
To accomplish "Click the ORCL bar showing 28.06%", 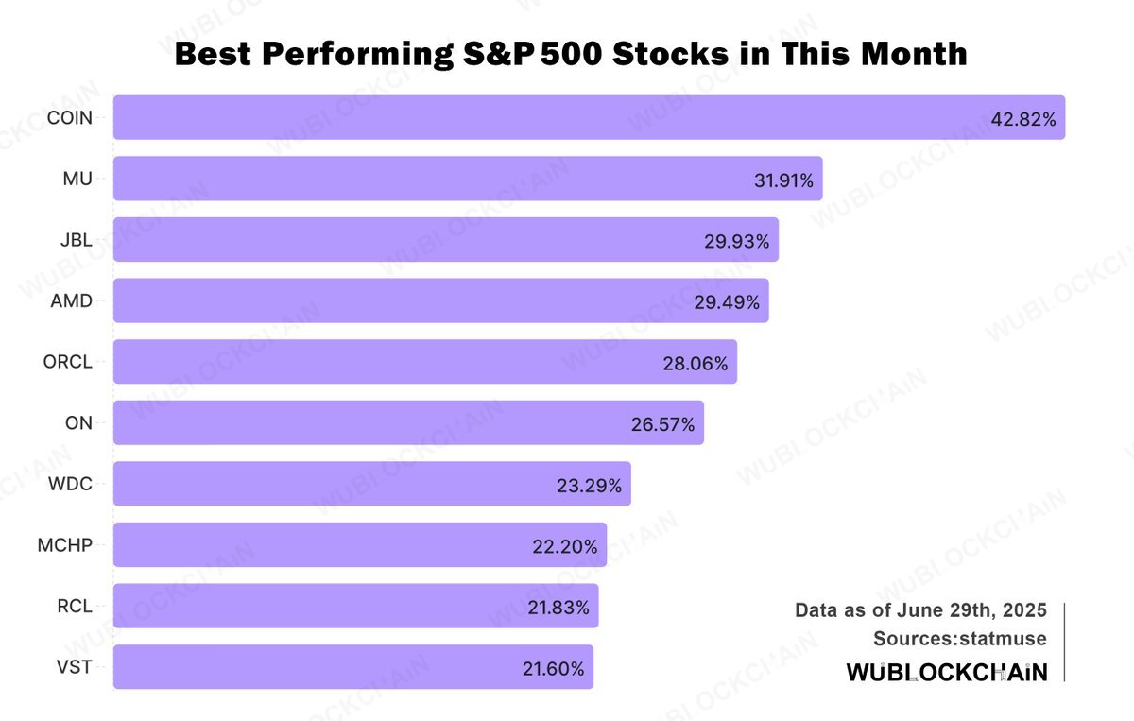I will pos(425,362).
